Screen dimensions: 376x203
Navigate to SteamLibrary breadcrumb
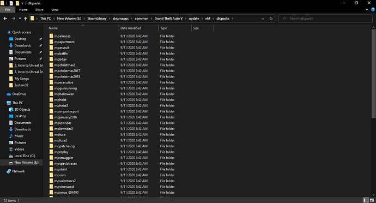pyautogui.click(x=97, y=19)
